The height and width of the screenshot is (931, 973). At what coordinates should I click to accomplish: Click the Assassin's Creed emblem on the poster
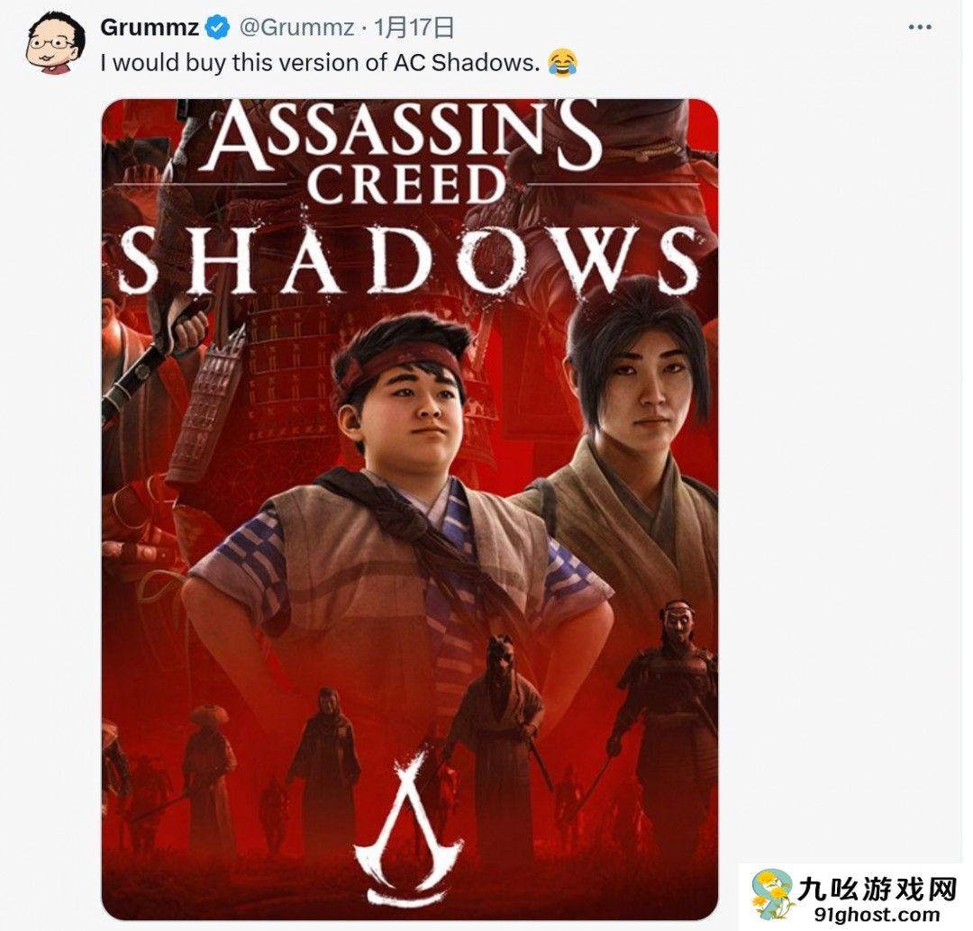[x=408, y=827]
